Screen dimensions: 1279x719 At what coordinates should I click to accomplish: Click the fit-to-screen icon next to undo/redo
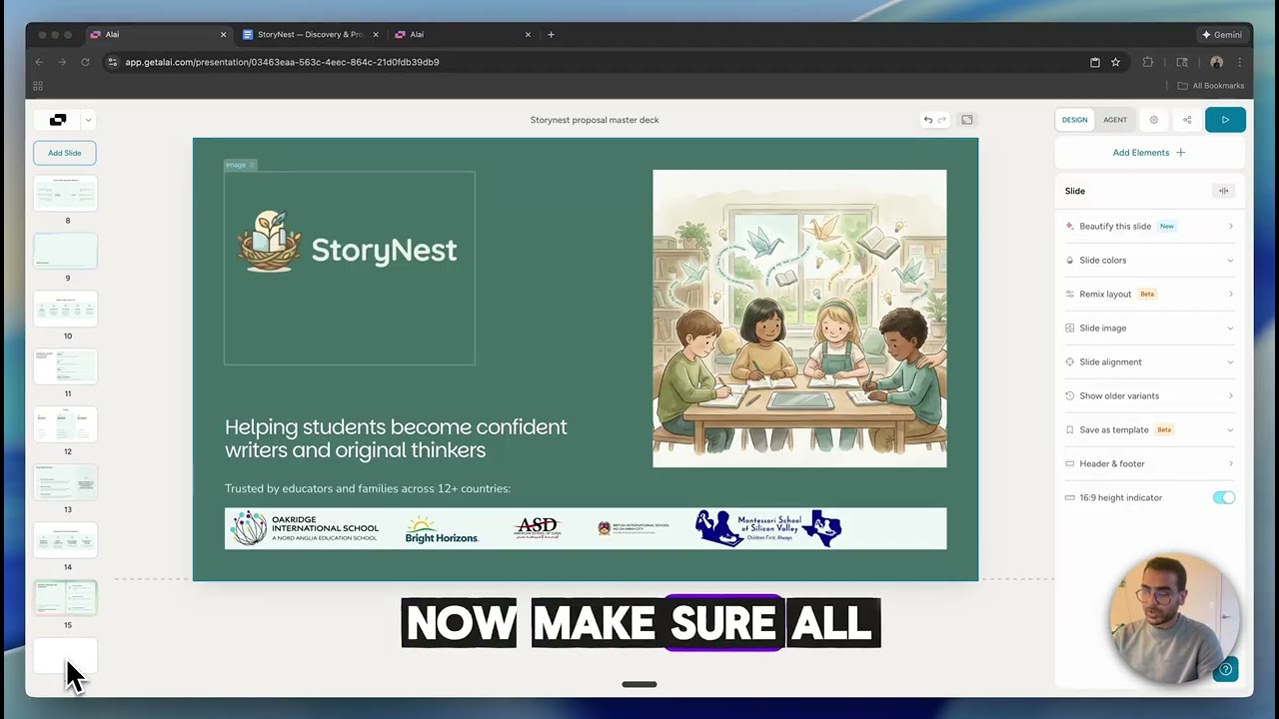pos(967,120)
